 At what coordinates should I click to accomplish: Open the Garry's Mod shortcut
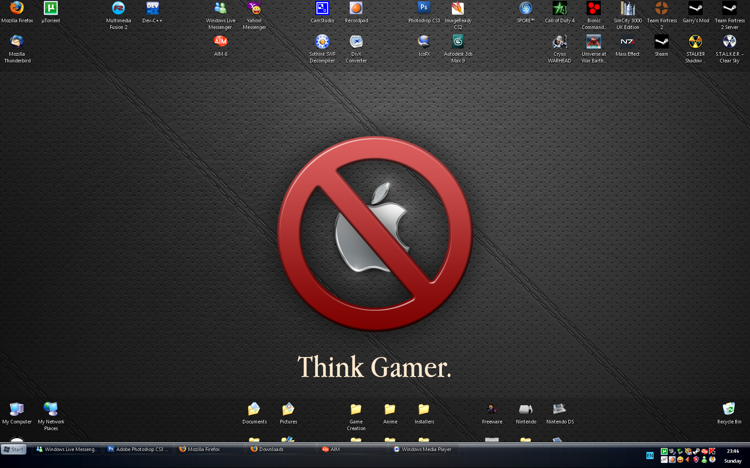point(696,12)
